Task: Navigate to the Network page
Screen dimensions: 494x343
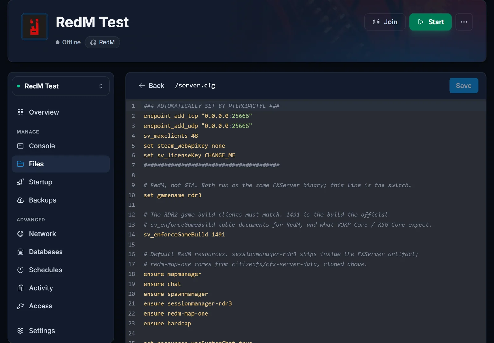Action: [x=61, y=234]
